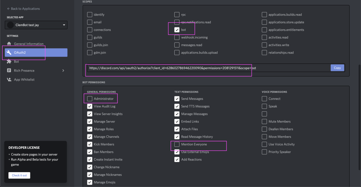Screen dimensions: 361x187
Task: Click the Check it out button
Action: (19, 175)
